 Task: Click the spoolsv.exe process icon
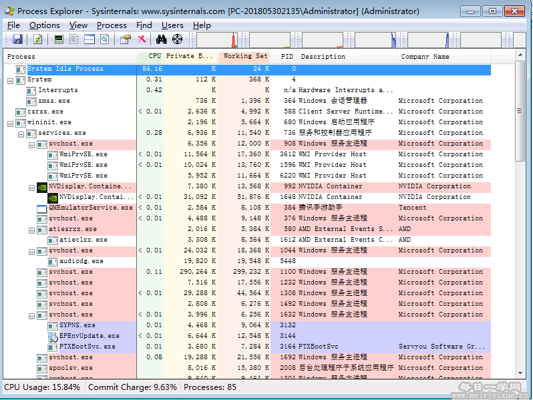(42, 368)
